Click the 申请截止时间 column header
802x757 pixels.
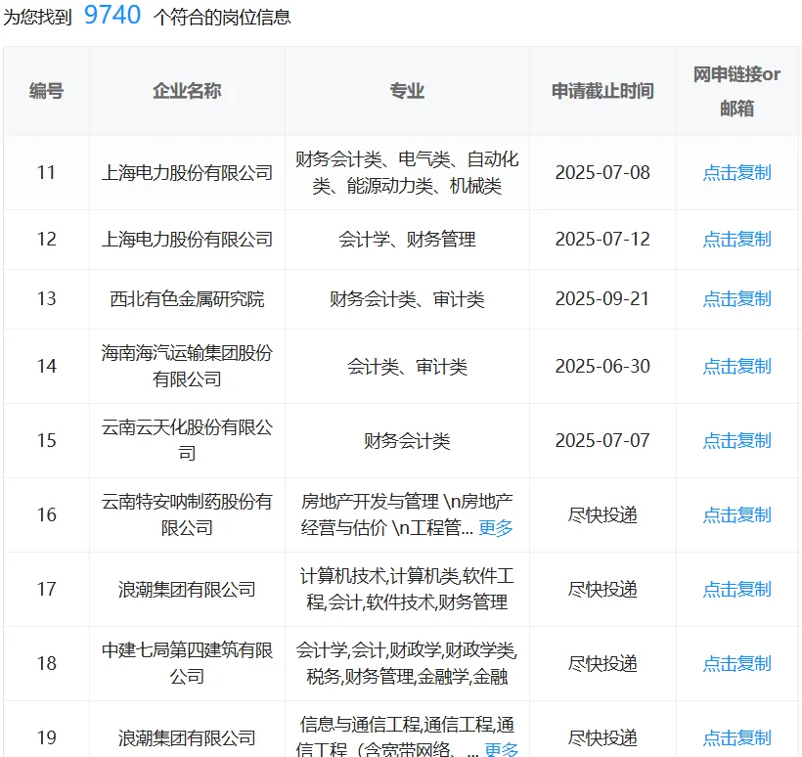pyautogui.click(x=602, y=91)
